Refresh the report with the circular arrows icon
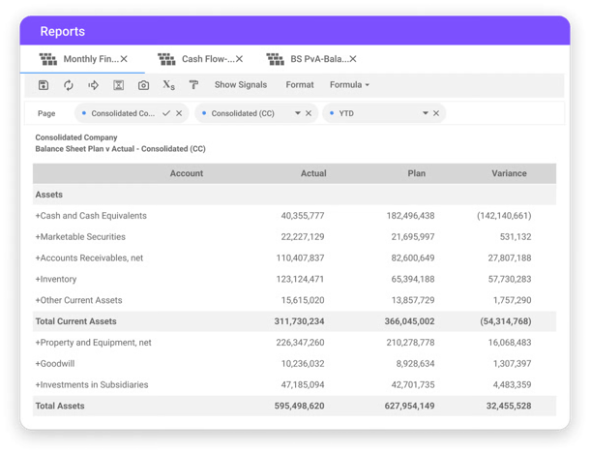 [69, 85]
